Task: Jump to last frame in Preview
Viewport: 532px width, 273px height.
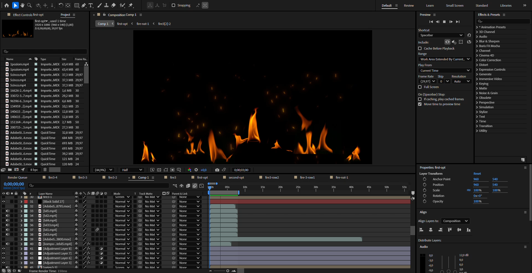Action: [458, 22]
